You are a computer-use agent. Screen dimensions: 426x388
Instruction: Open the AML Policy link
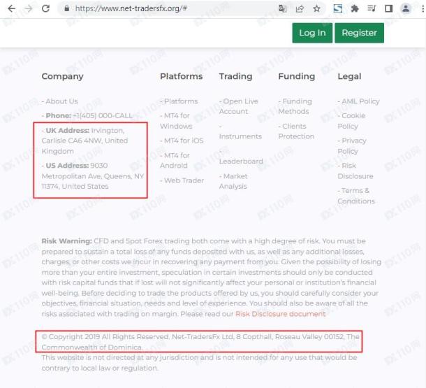tap(359, 101)
